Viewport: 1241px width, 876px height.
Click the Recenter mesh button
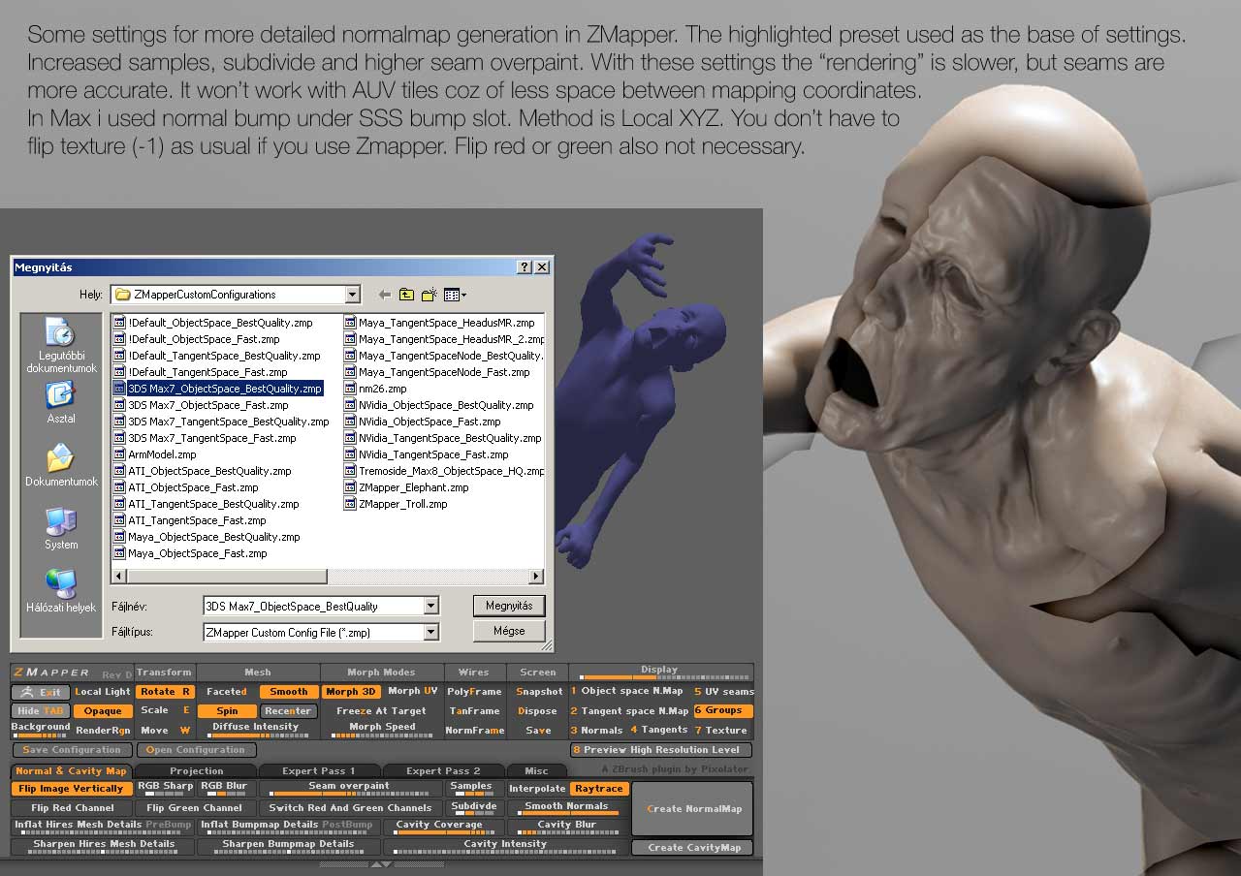click(288, 711)
